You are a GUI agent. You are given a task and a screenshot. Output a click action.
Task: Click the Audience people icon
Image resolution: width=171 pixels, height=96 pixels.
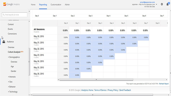tap(4, 42)
